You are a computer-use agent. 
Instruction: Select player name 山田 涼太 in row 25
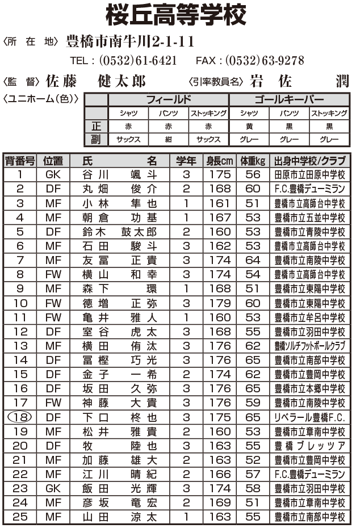[x=120, y=517]
